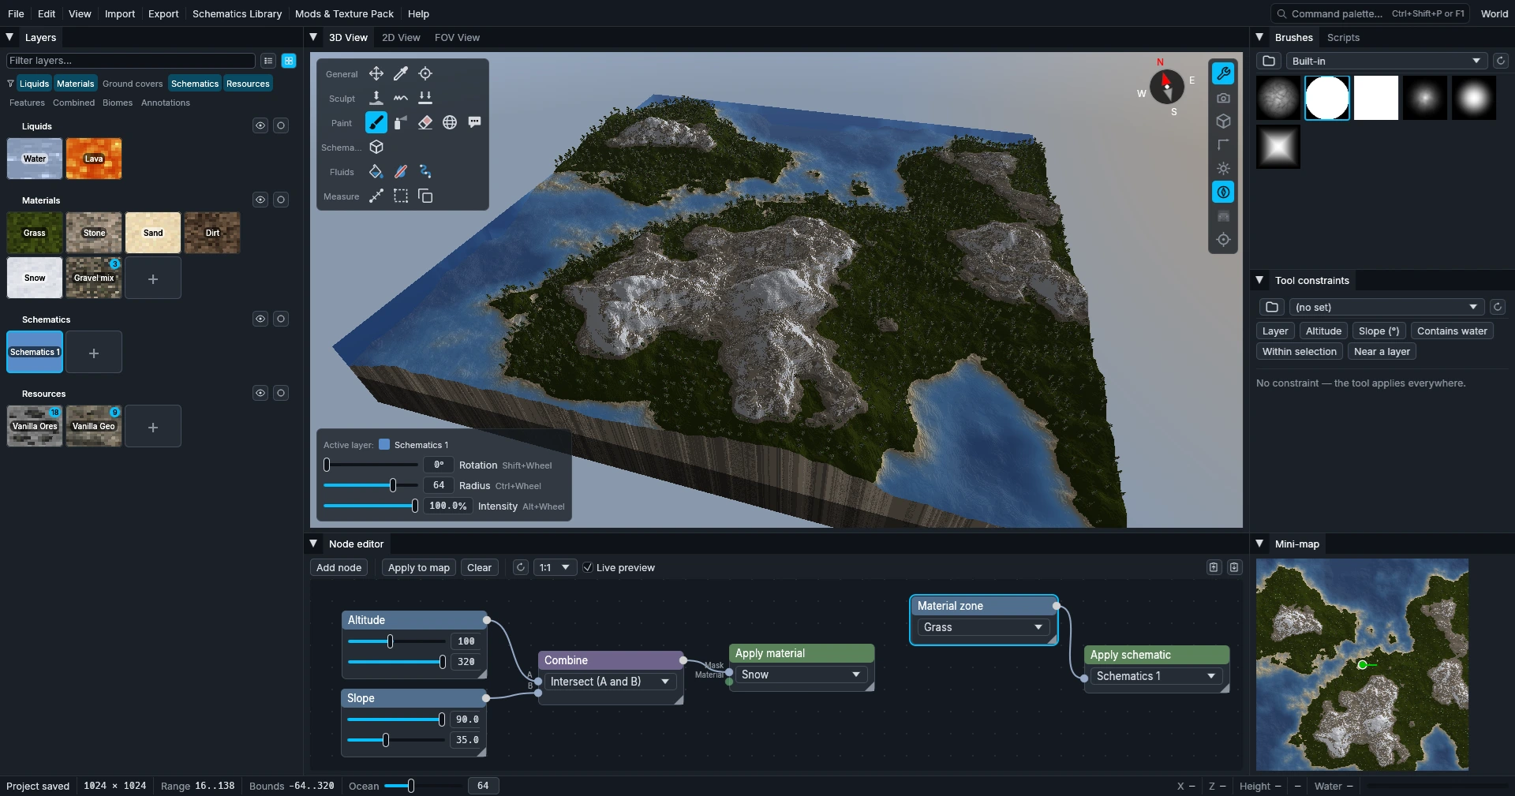Open the tool constraints set dropdown
Viewport: 1515px width, 796px height.
coord(1386,307)
